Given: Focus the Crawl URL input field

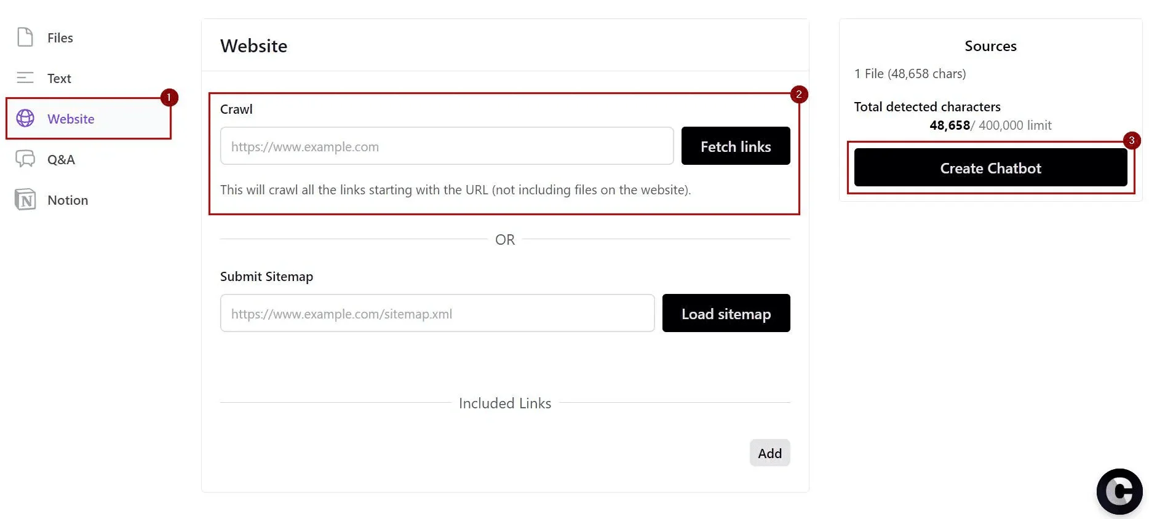Looking at the screenshot, I should tap(447, 146).
